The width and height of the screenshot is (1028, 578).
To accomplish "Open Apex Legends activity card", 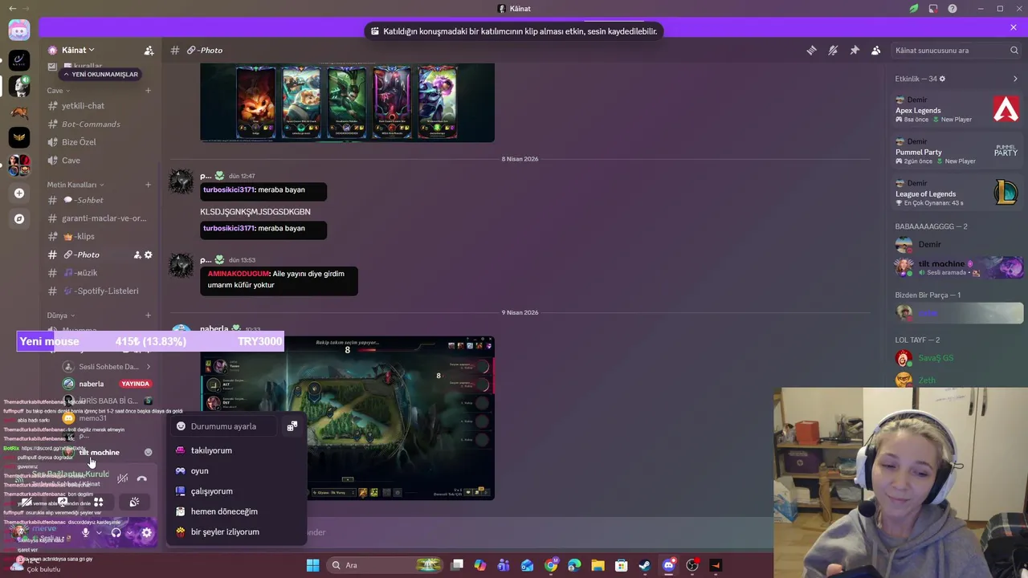I will 957,109.
